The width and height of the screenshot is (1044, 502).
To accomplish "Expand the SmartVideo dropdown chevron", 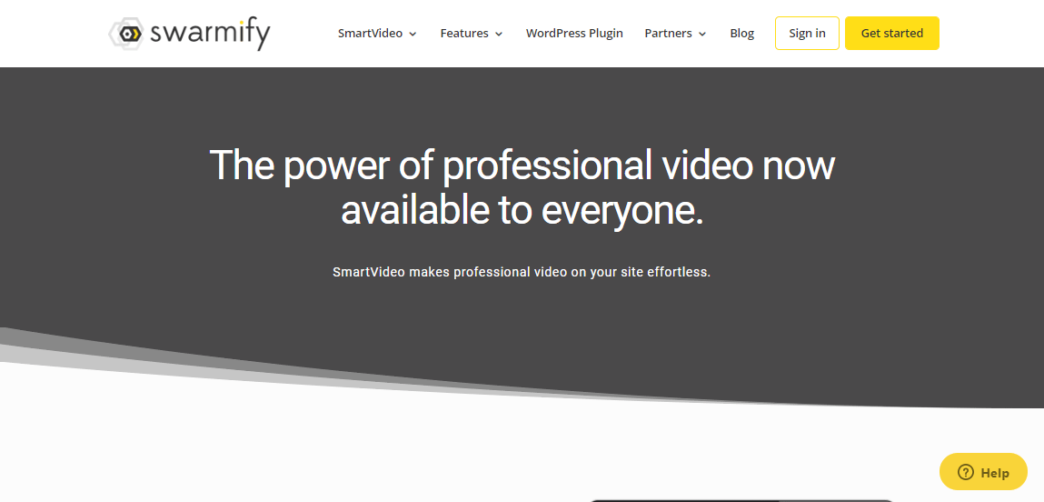I will 413,34.
